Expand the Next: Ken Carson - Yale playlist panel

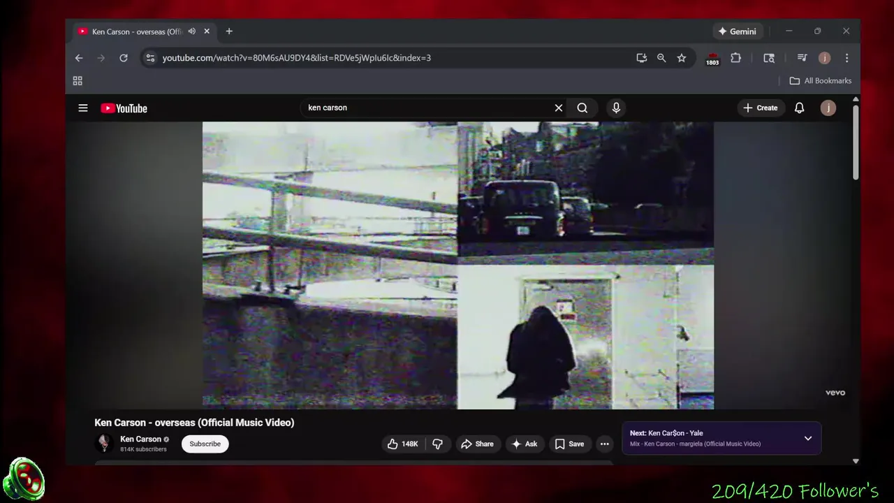808,438
